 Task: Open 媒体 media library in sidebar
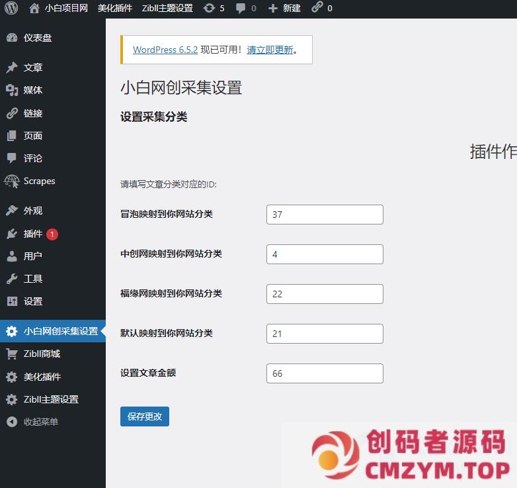[32, 90]
